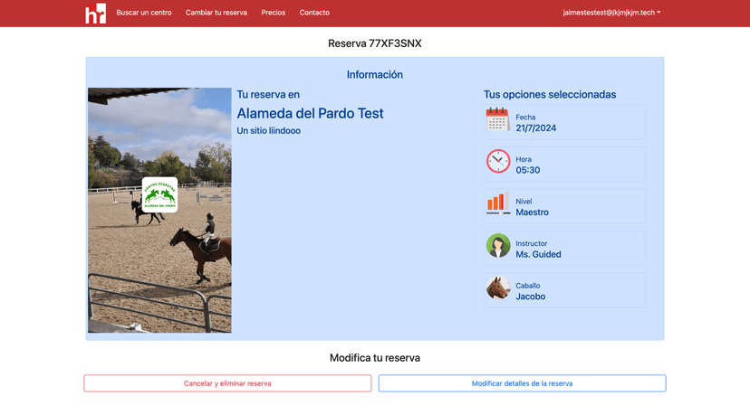Go to Cambiar tu reserva page

(216, 13)
